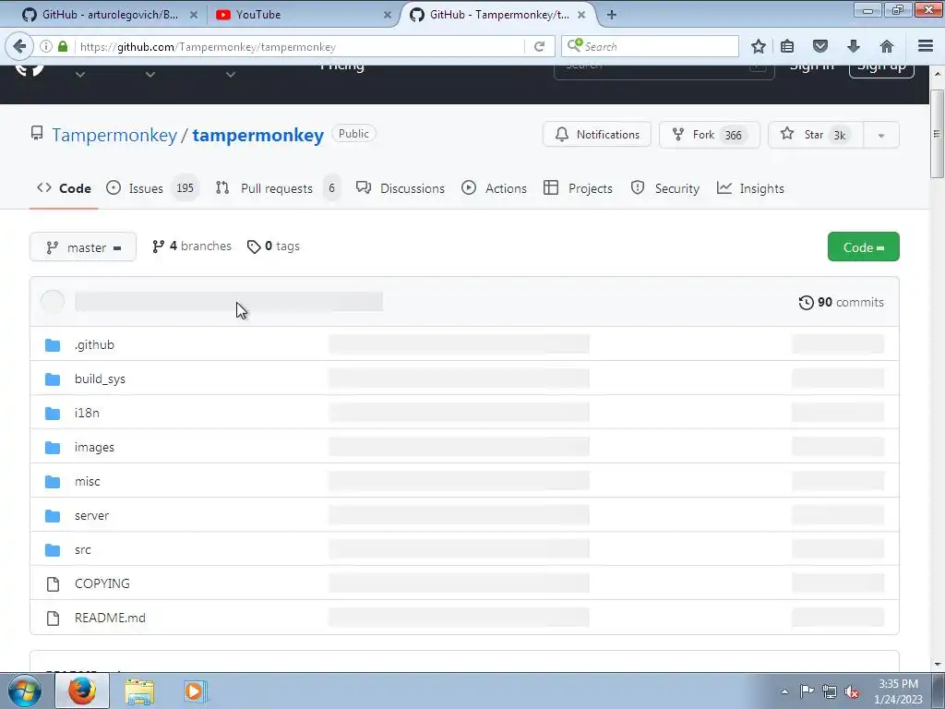Viewport: 945px width, 709px height.
Task: Open the Security tab
Action: click(x=665, y=188)
